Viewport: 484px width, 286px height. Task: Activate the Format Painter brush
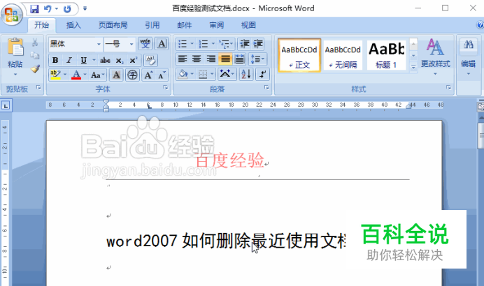tap(35, 68)
